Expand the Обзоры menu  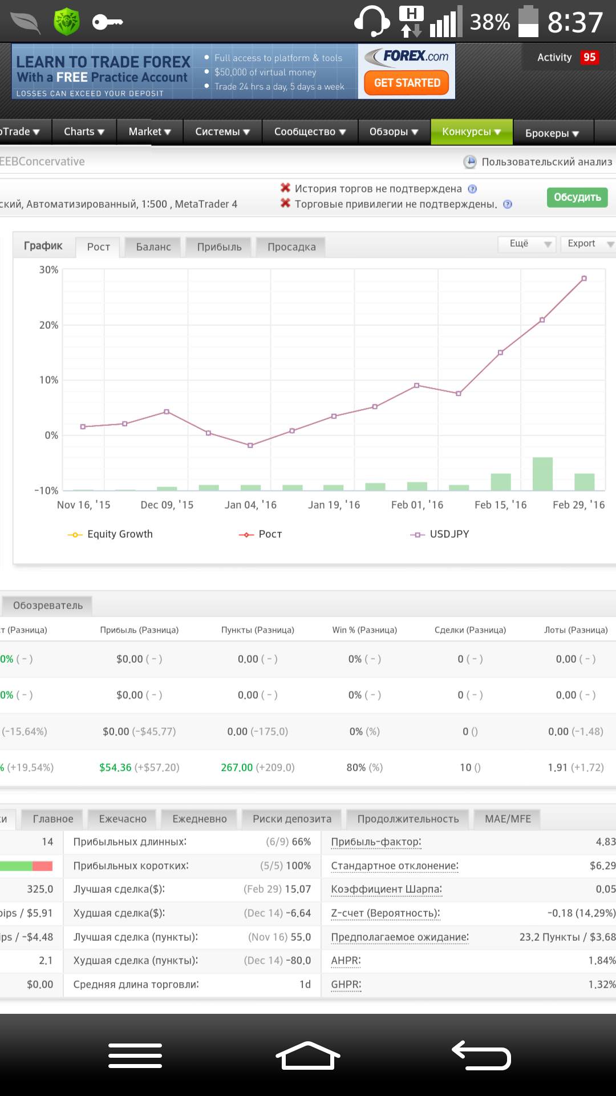click(394, 132)
